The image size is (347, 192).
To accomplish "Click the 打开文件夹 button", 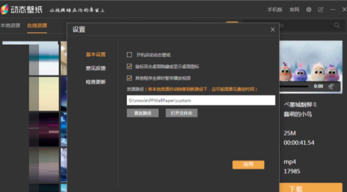I will click(x=181, y=113).
